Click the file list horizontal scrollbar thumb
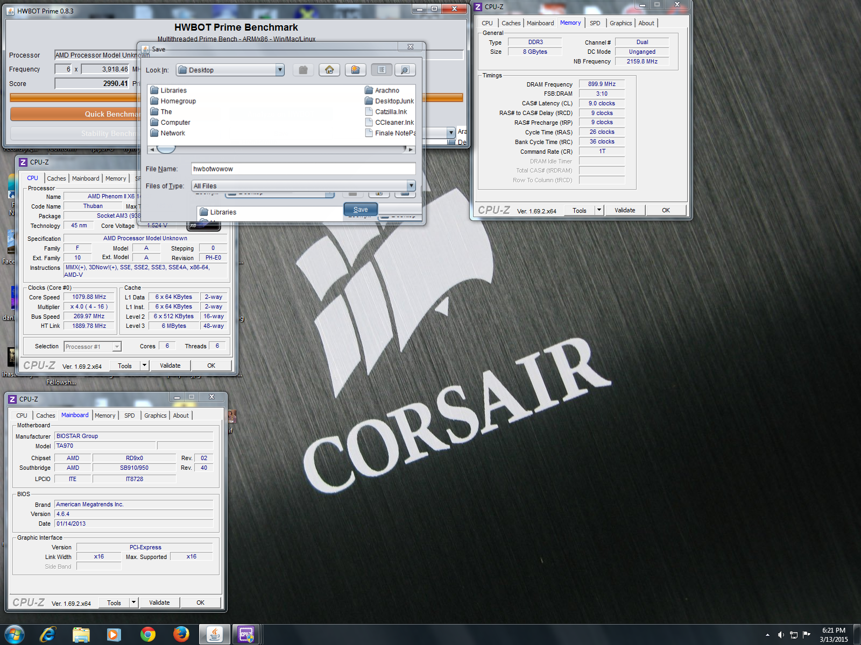This screenshot has height=645, width=861. coord(166,149)
